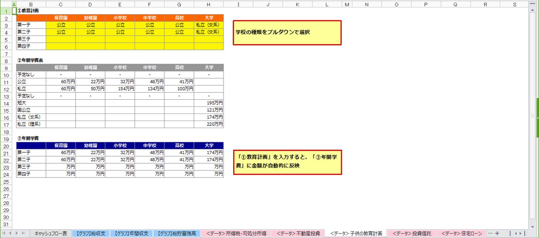Screen dimensions: 539x238
Task: Select empty 第三子 小学校 yellow cell
Action: (120, 39)
